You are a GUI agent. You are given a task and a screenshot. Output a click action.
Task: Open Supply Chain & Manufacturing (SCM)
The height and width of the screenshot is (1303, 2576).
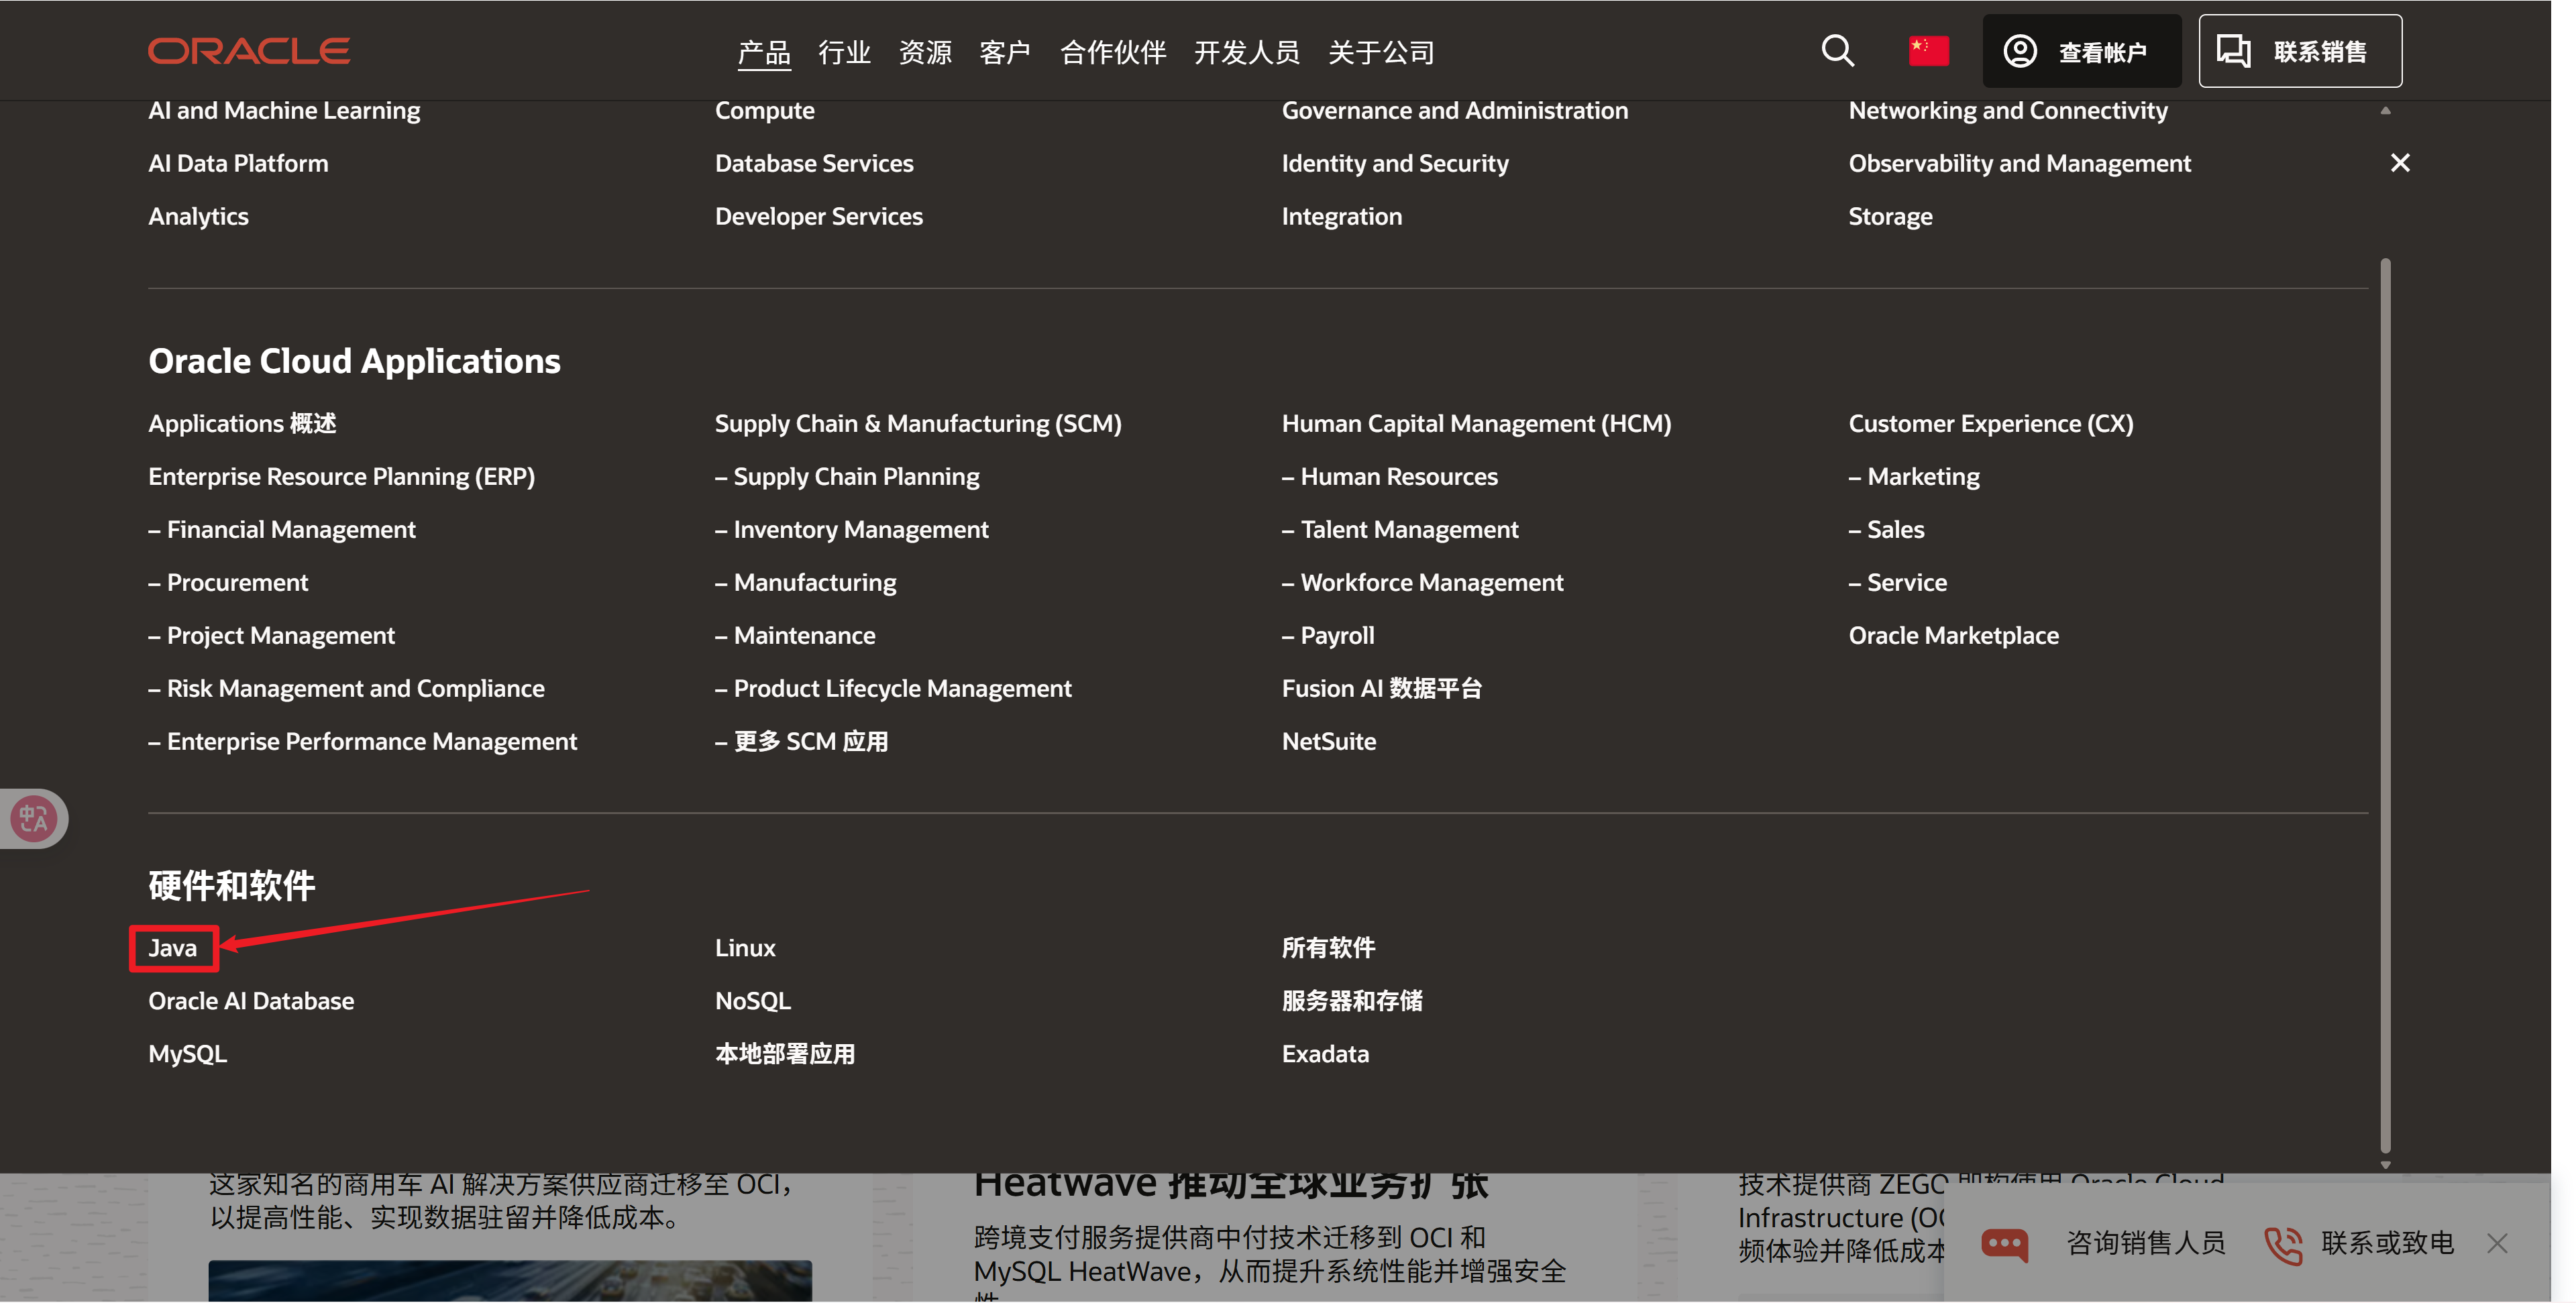click(918, 423)
